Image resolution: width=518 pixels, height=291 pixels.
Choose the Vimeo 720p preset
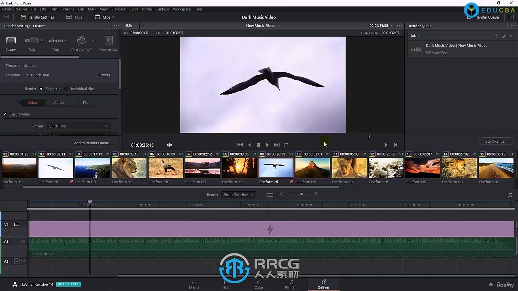(55, 40)
